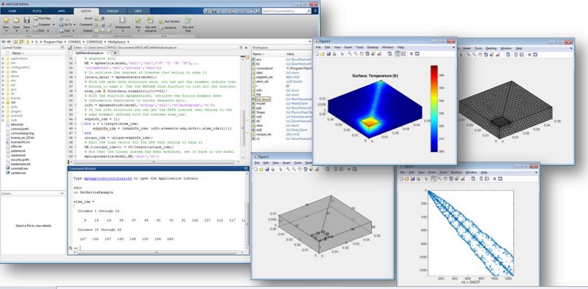Image resolution: width=588 pixels, height=289 pixels.
Task: Click the mphapplicationlibraries link in Command Window
Action: pyautogui.click(x=108, y=179)
